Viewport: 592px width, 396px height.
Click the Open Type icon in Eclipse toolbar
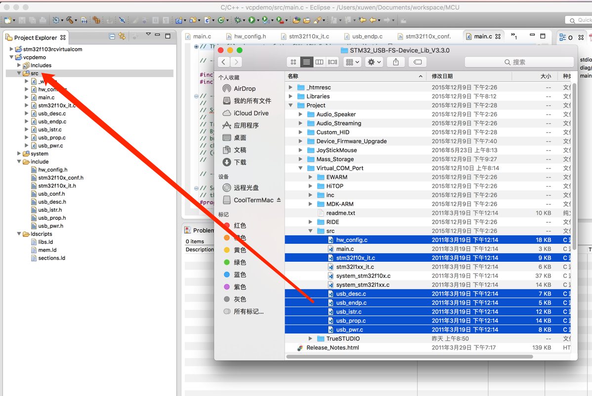pyautogui.click(x=297, y=20)
